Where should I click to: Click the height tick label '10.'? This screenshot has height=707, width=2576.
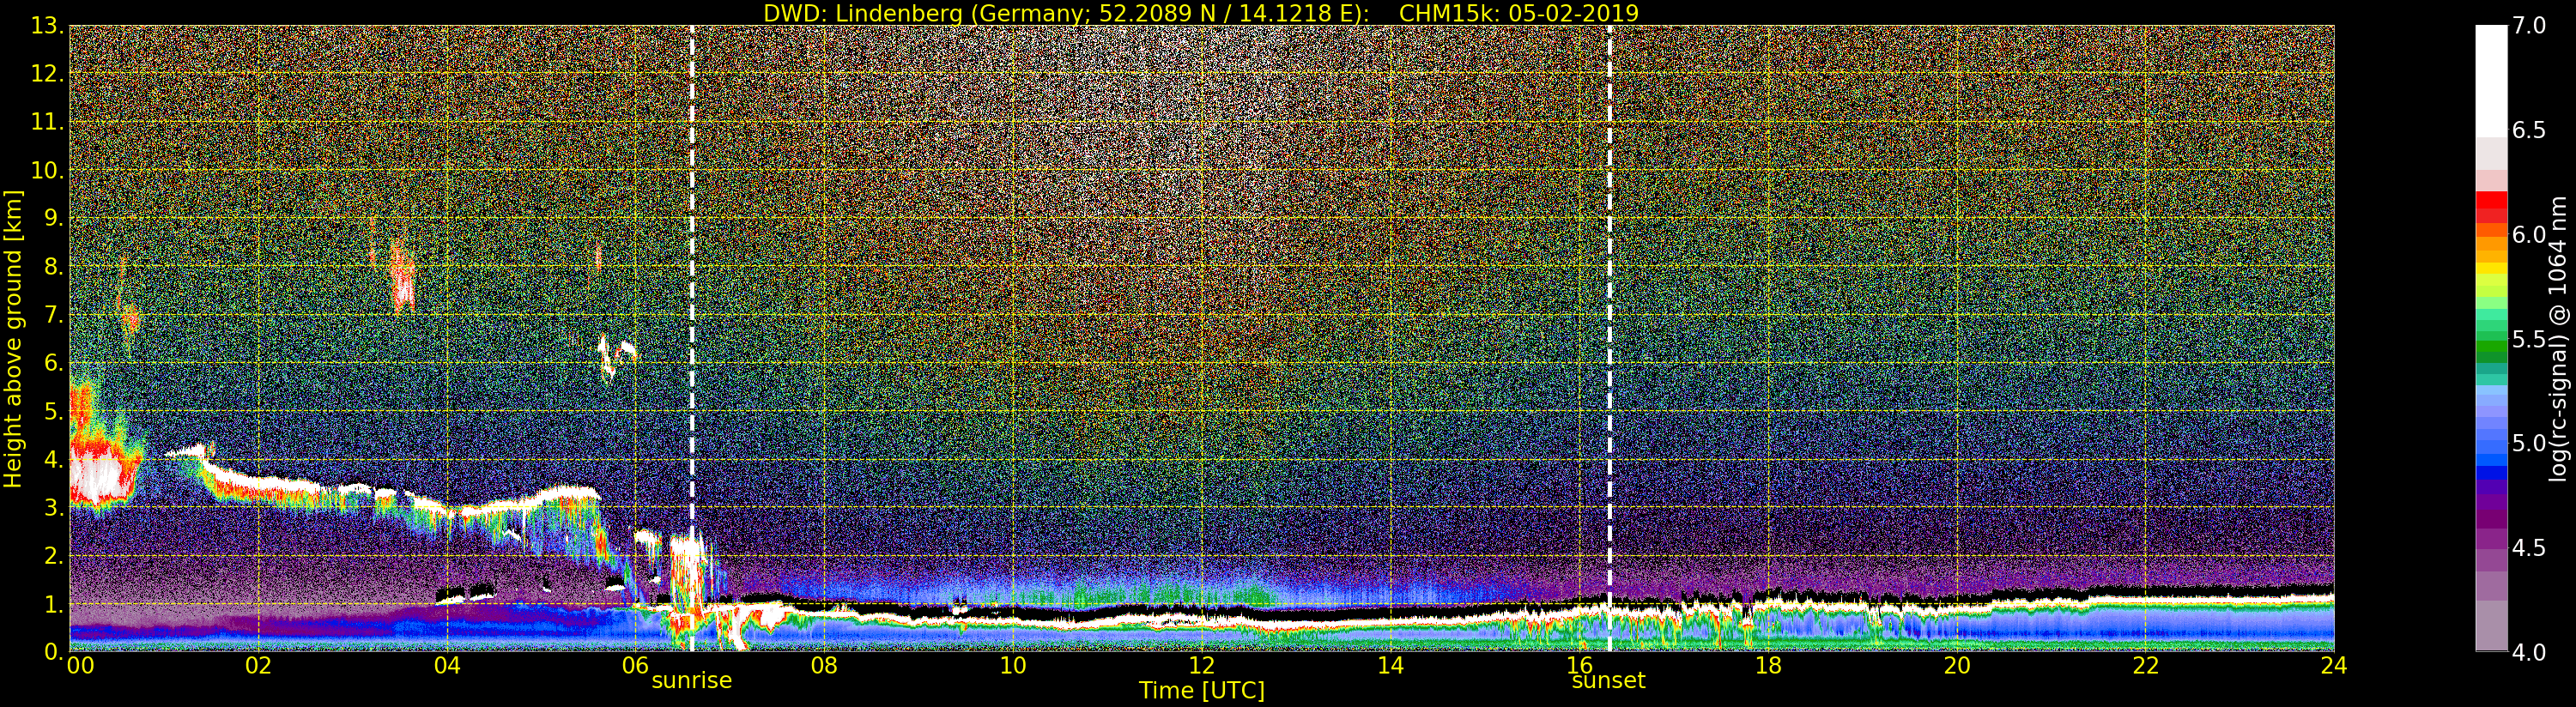pos(47,170)
